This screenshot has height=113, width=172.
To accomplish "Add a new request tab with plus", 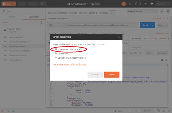I will pos(118,13).
